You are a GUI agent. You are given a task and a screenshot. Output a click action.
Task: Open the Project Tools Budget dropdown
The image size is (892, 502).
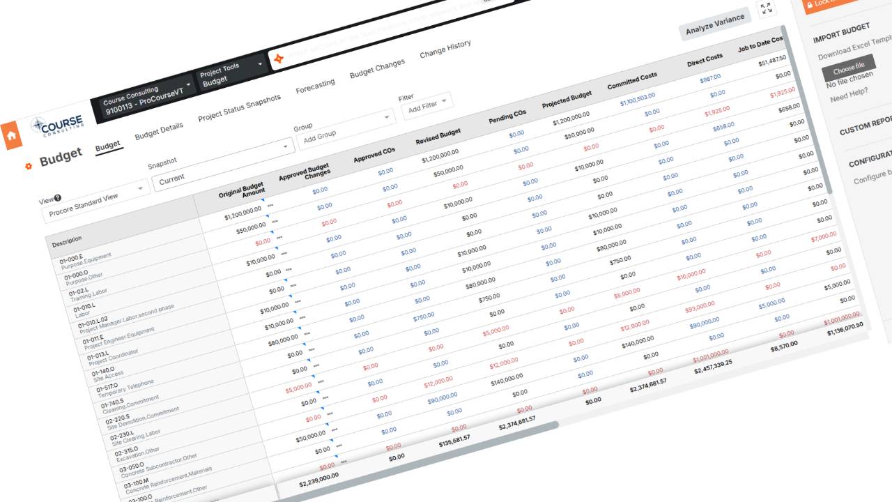[231, 73]
